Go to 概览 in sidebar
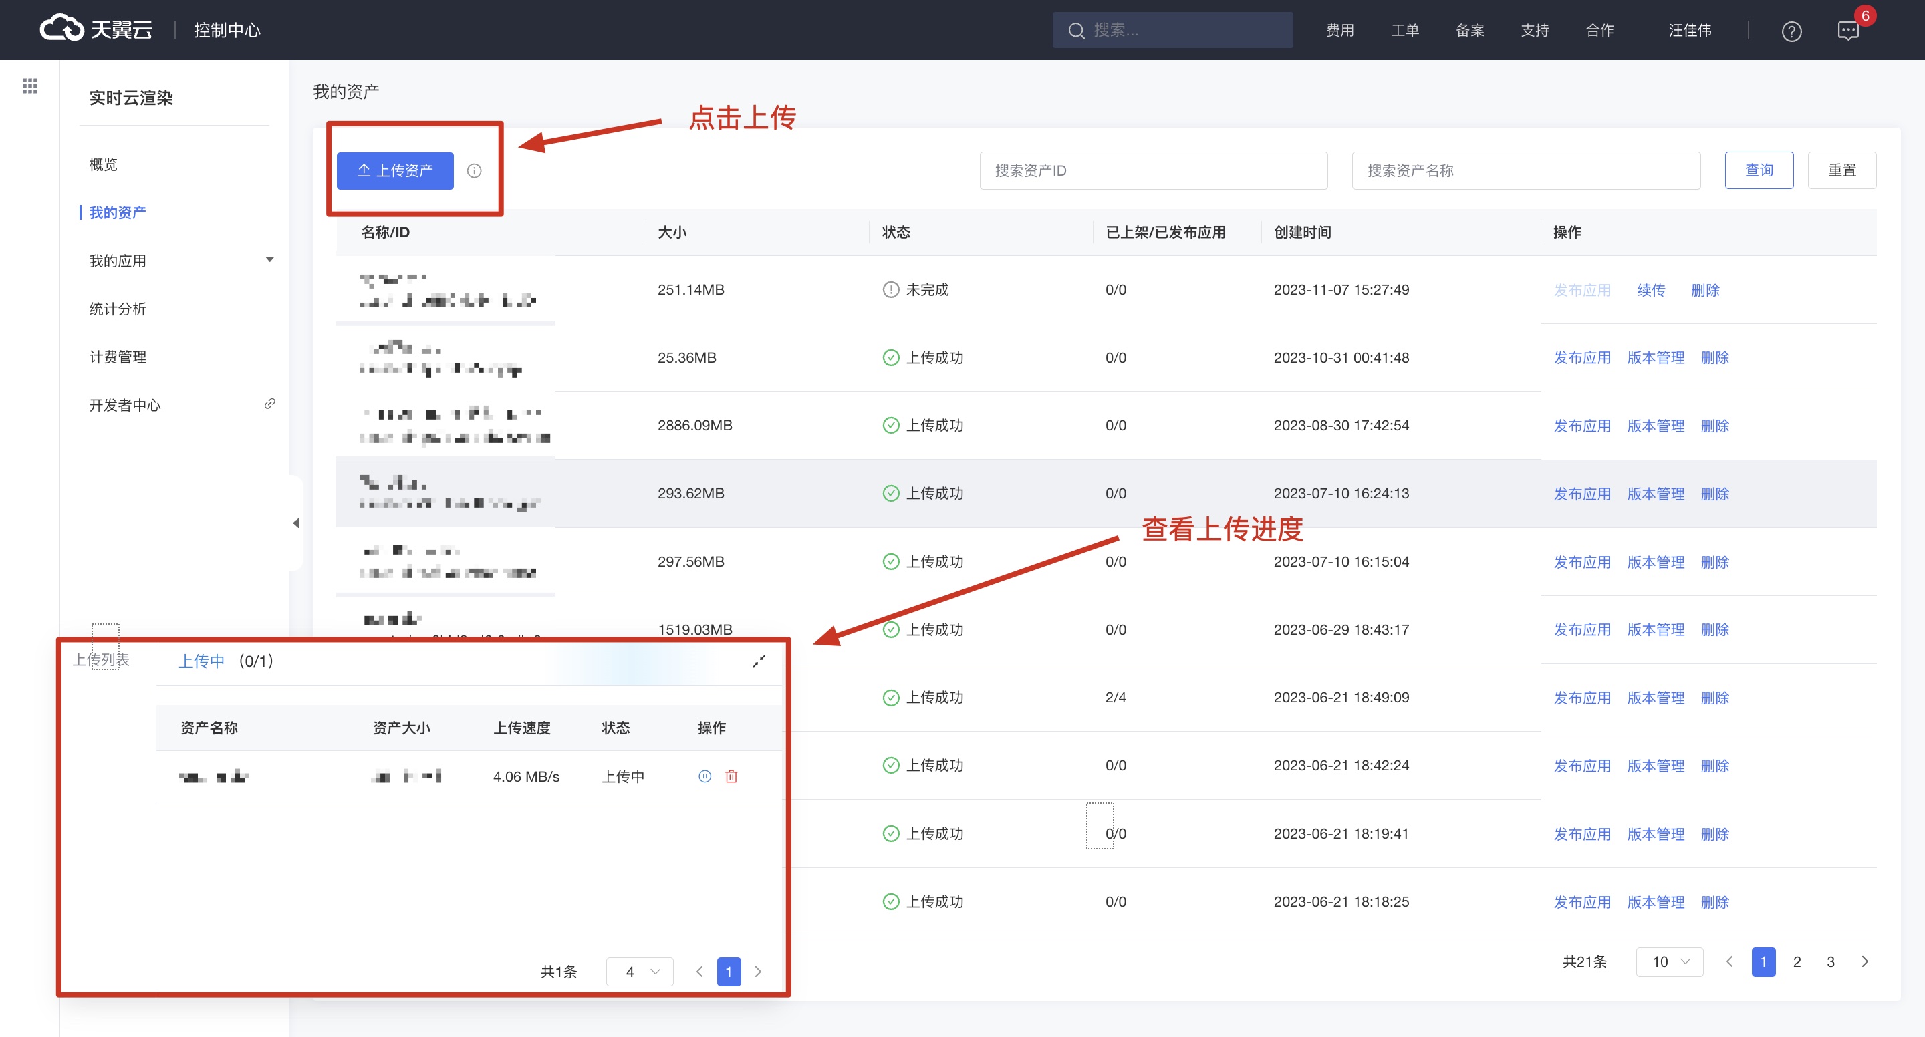Viewport: 1925px width, 1037px height. tap(103, 164)
